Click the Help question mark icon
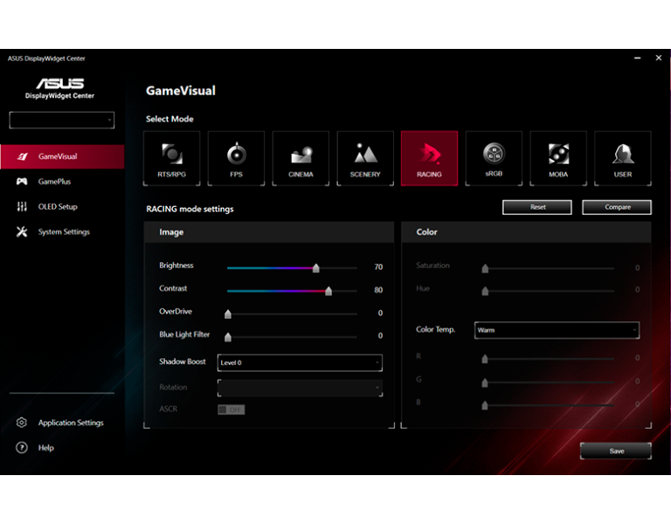The width and height of the screenshot is (671, 524). point(22,448)
